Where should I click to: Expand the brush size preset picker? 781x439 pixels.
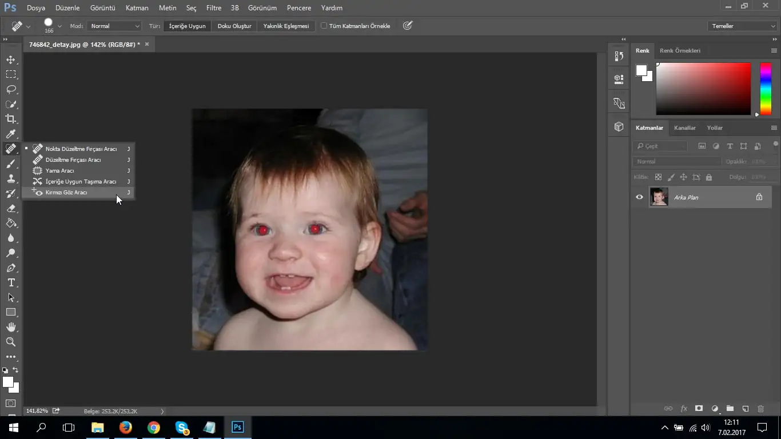60,26
